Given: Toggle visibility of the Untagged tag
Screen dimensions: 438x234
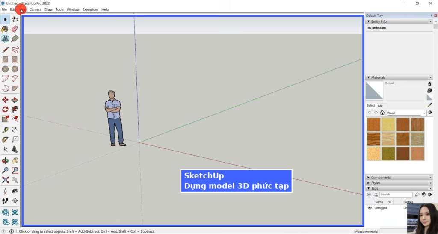Looking at the screenshot, I should tap(370, 208).
